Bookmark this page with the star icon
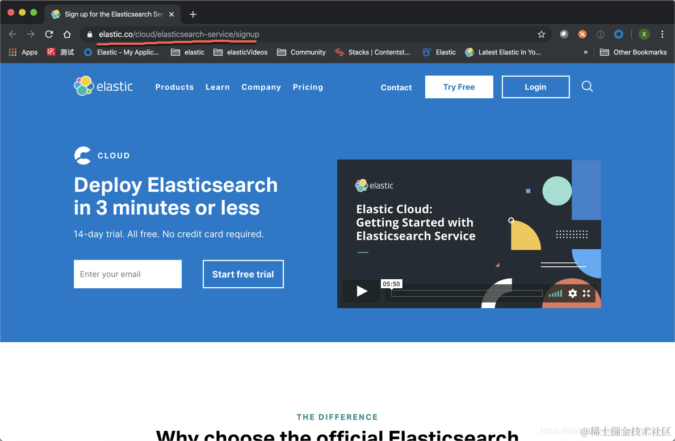 (541, 34)
